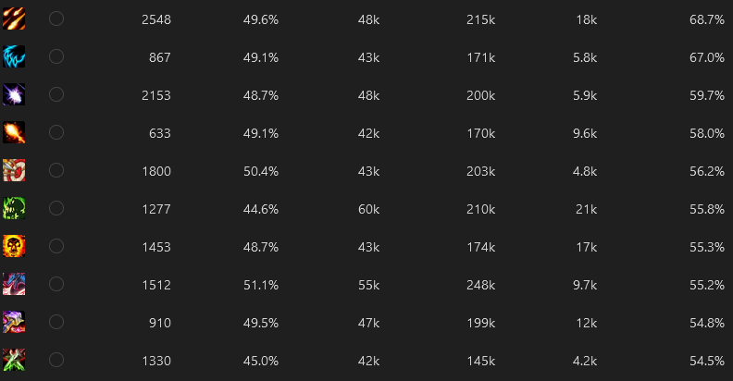Click the blue dragon on red icon

coord(14,284)
